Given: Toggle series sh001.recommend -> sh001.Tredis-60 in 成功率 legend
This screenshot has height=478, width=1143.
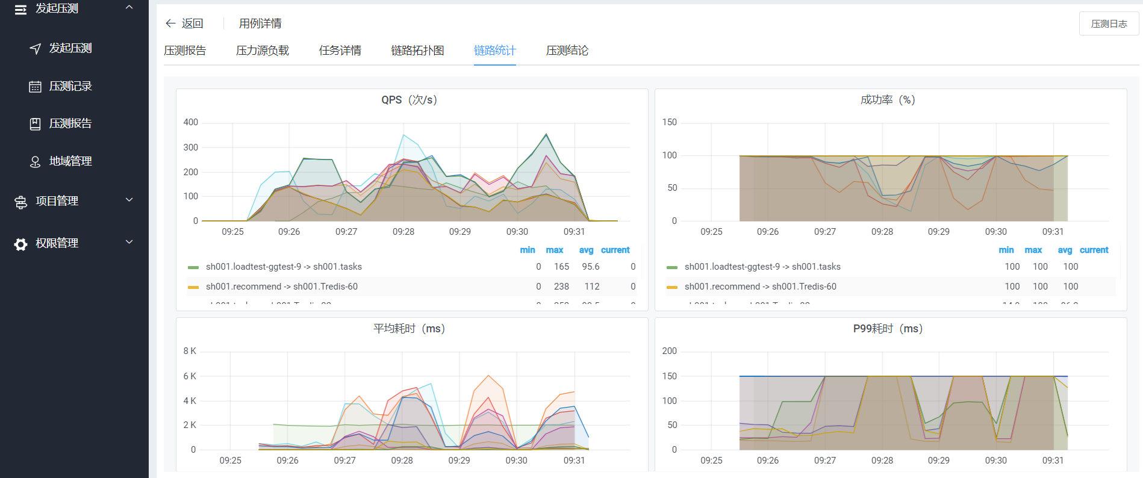Looking at the screenshot, I should (x=761, y=287).
